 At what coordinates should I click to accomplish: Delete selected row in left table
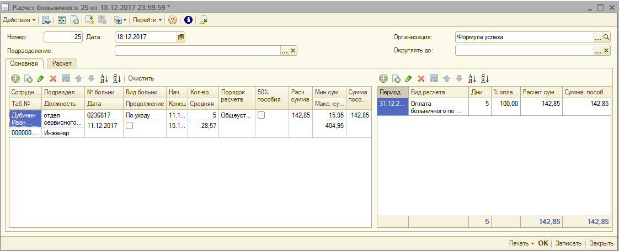[x=54, y=79]
